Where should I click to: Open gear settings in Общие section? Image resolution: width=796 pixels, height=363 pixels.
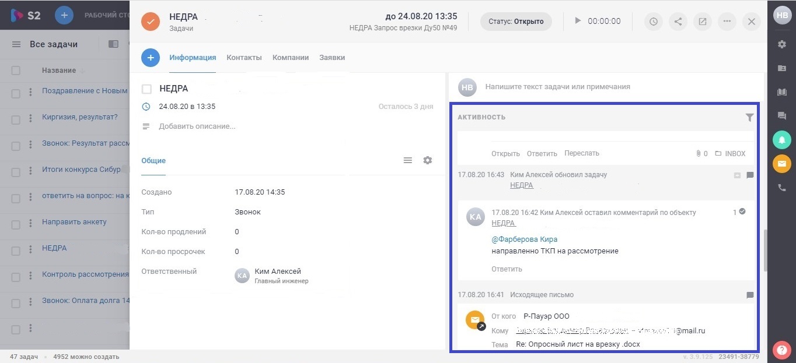(428, 160)
